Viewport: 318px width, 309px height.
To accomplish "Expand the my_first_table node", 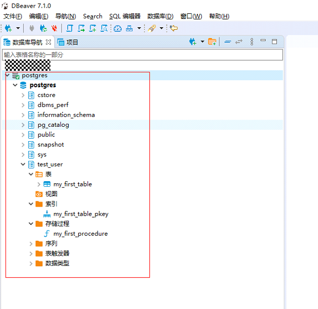I will pyautogui.click(x=39, y=184).
